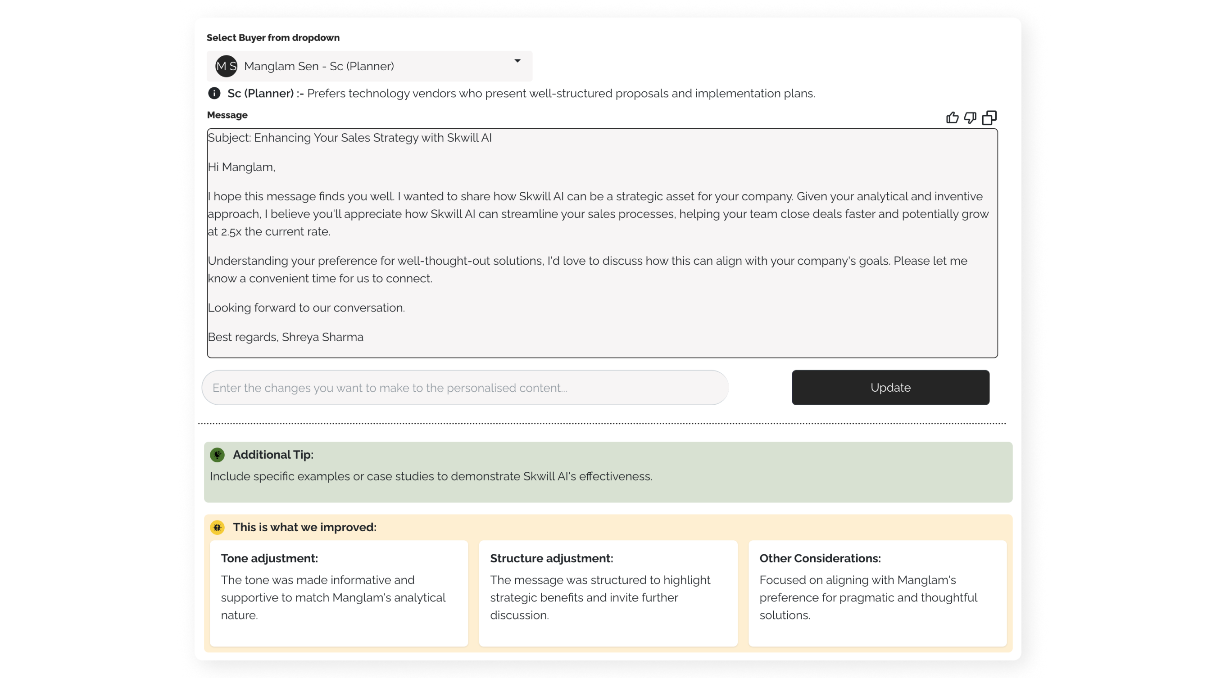Image resolution: width=1216 pixels, height=678 pixels.
Task: Focus the changes input field
Action: click(x=465, y=387)
